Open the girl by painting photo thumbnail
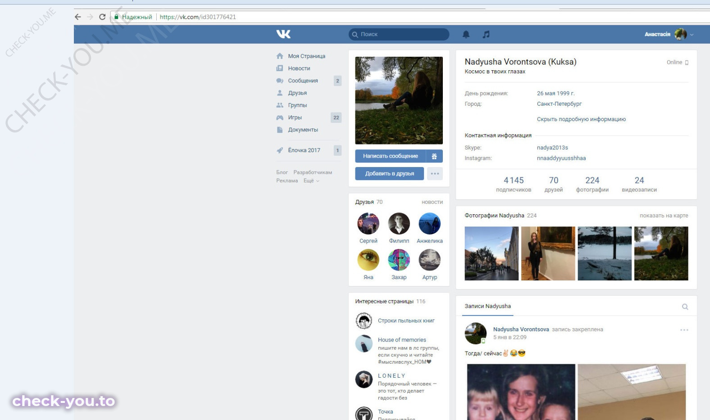Screen dimensions: 710x420 click(x=548, y=253)
